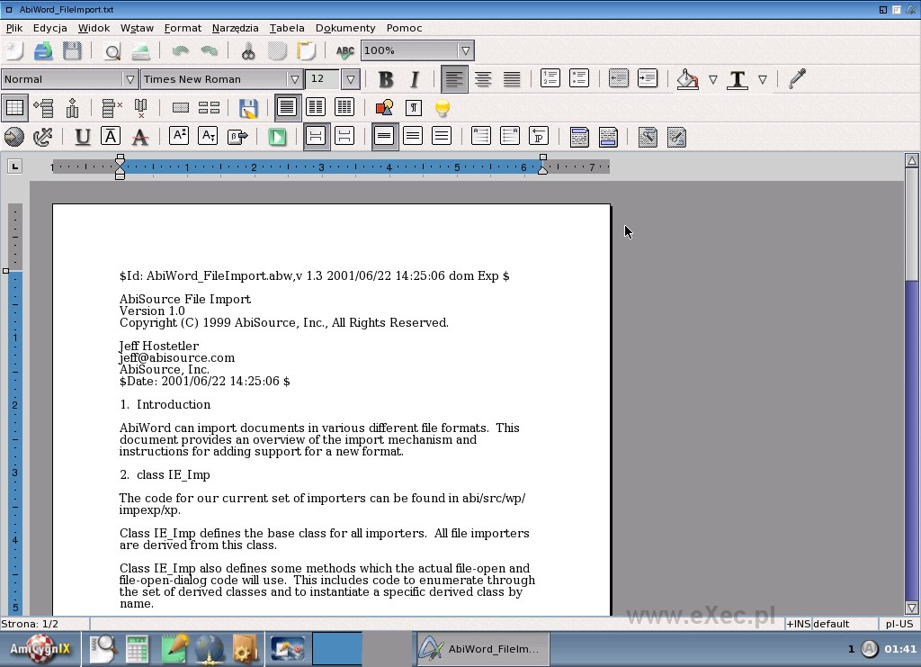The height and width of the screenshot is (667, 921).
Task: Insert a picture using the shapes icon
Action: point(384,107)
